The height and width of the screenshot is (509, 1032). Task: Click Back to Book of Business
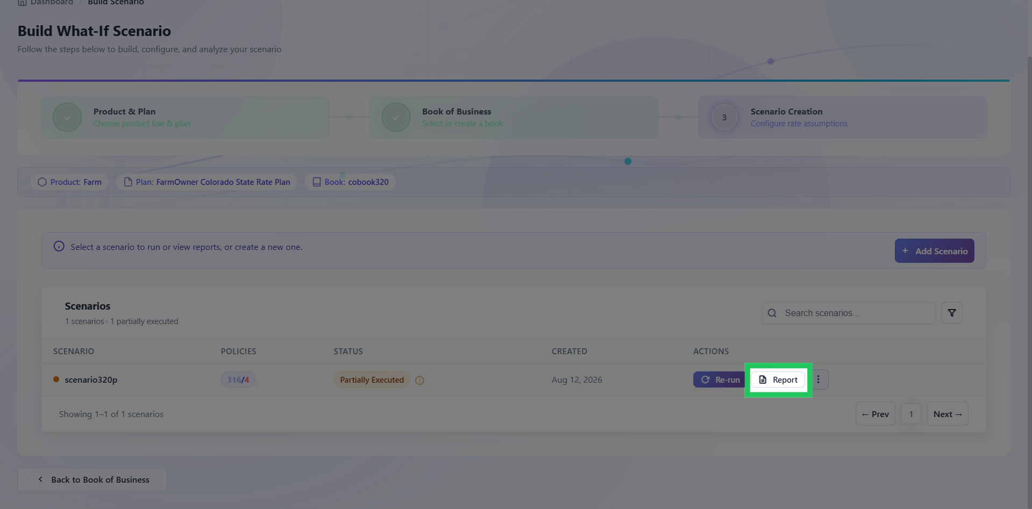pos(92,479)
